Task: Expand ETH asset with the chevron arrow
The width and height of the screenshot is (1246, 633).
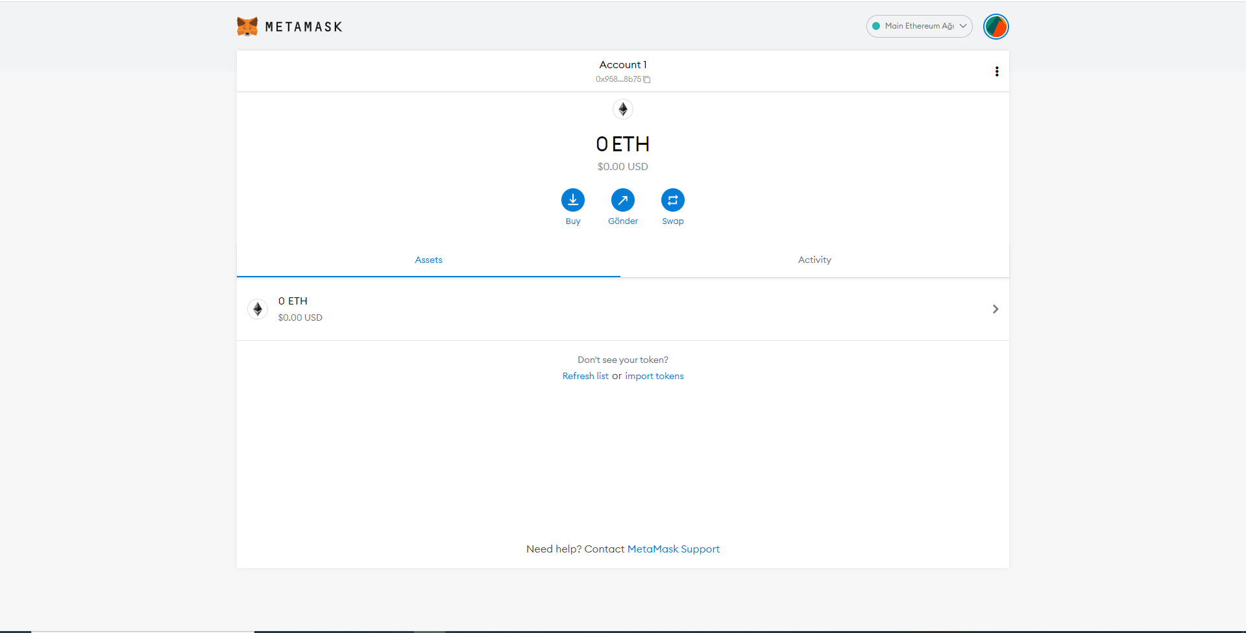Action: [996, 309]
